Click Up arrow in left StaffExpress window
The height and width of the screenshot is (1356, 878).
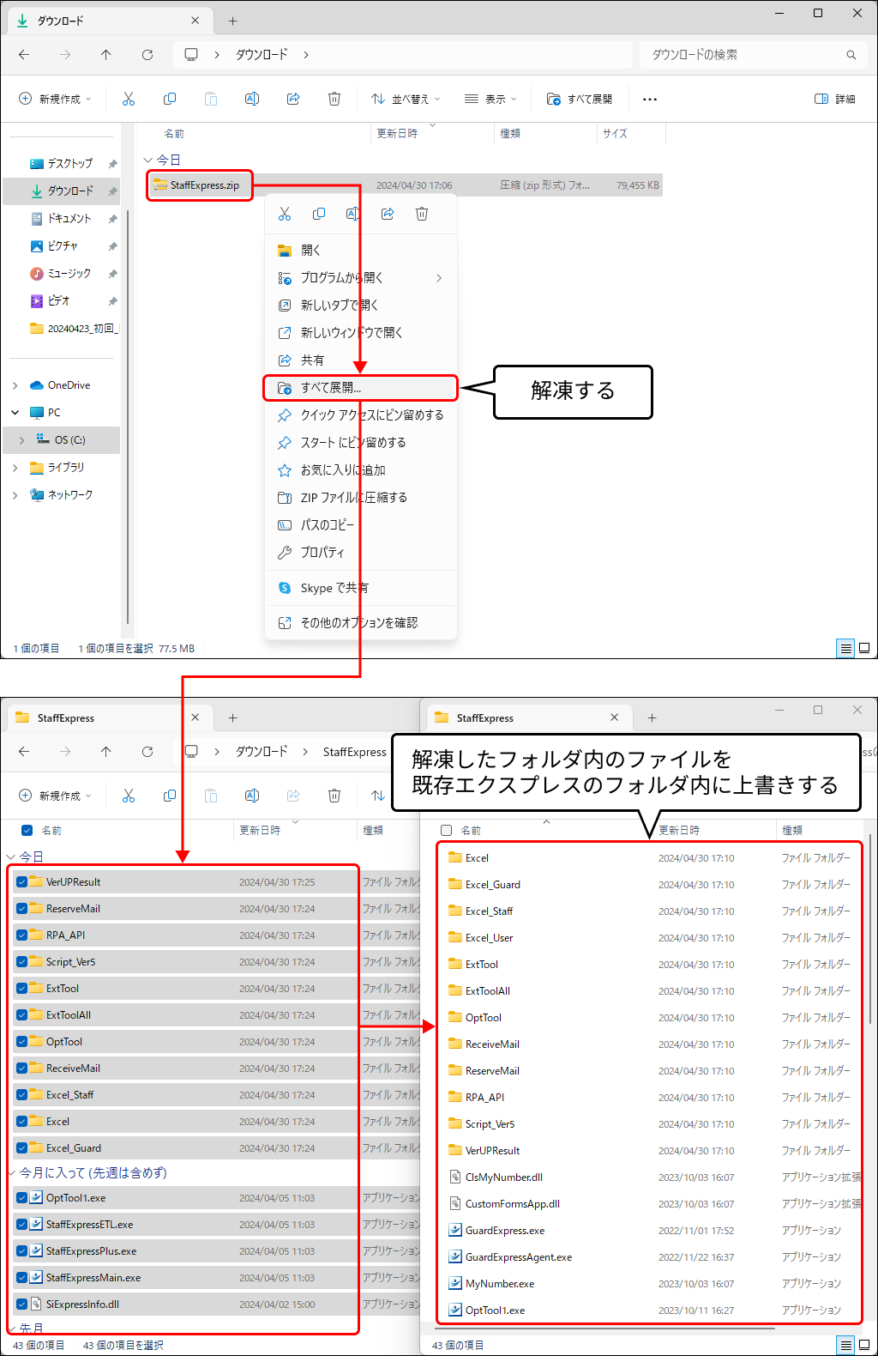click(x=106, y=752)
